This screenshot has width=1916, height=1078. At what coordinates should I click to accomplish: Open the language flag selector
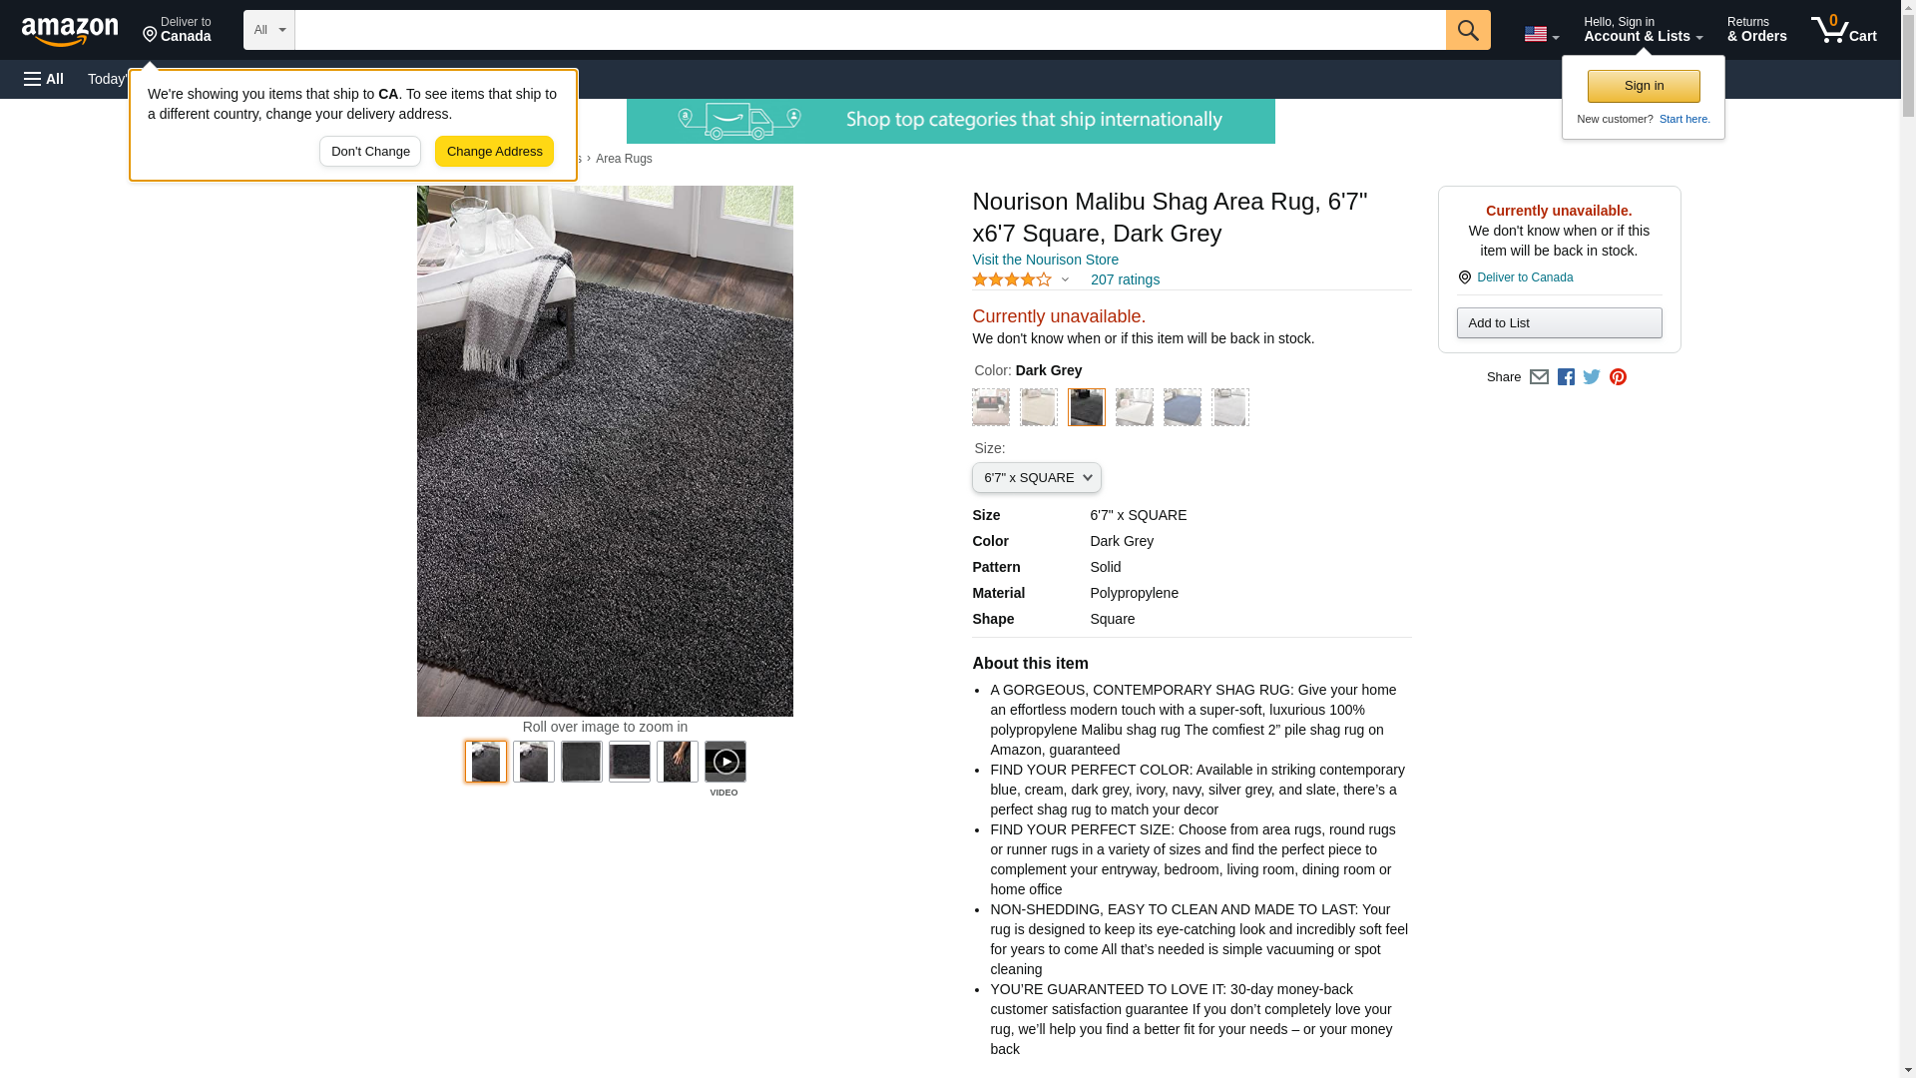coord(1541,34)
